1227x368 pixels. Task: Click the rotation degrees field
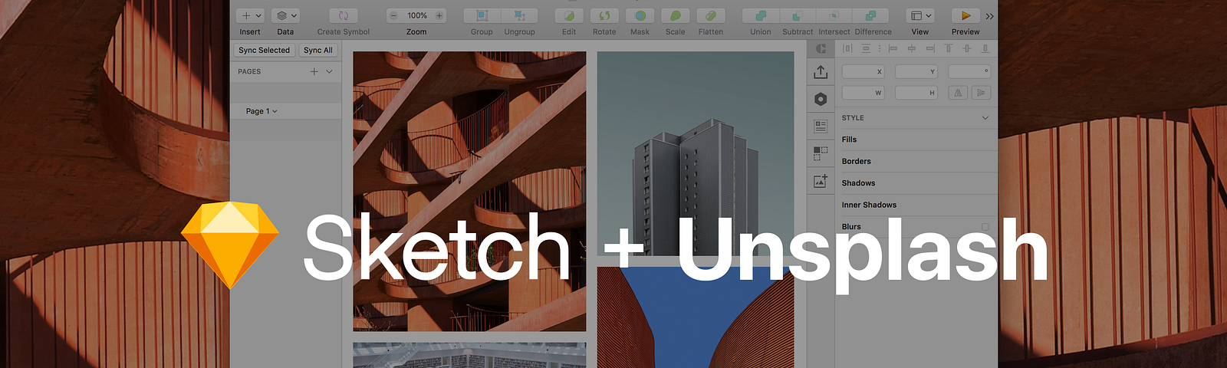970,71
